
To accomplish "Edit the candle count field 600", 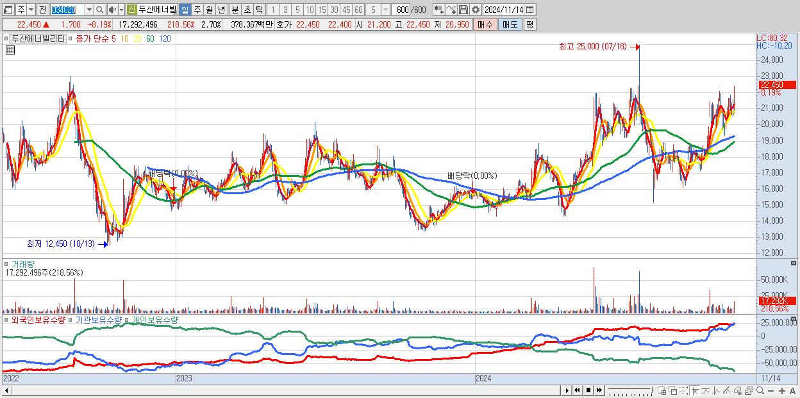I will 401,10.
